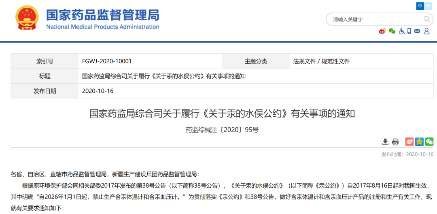Image resolution: width=437 pixels, height=214 pixels.
Task: Select the title text in table row
Action: (163, 76)
